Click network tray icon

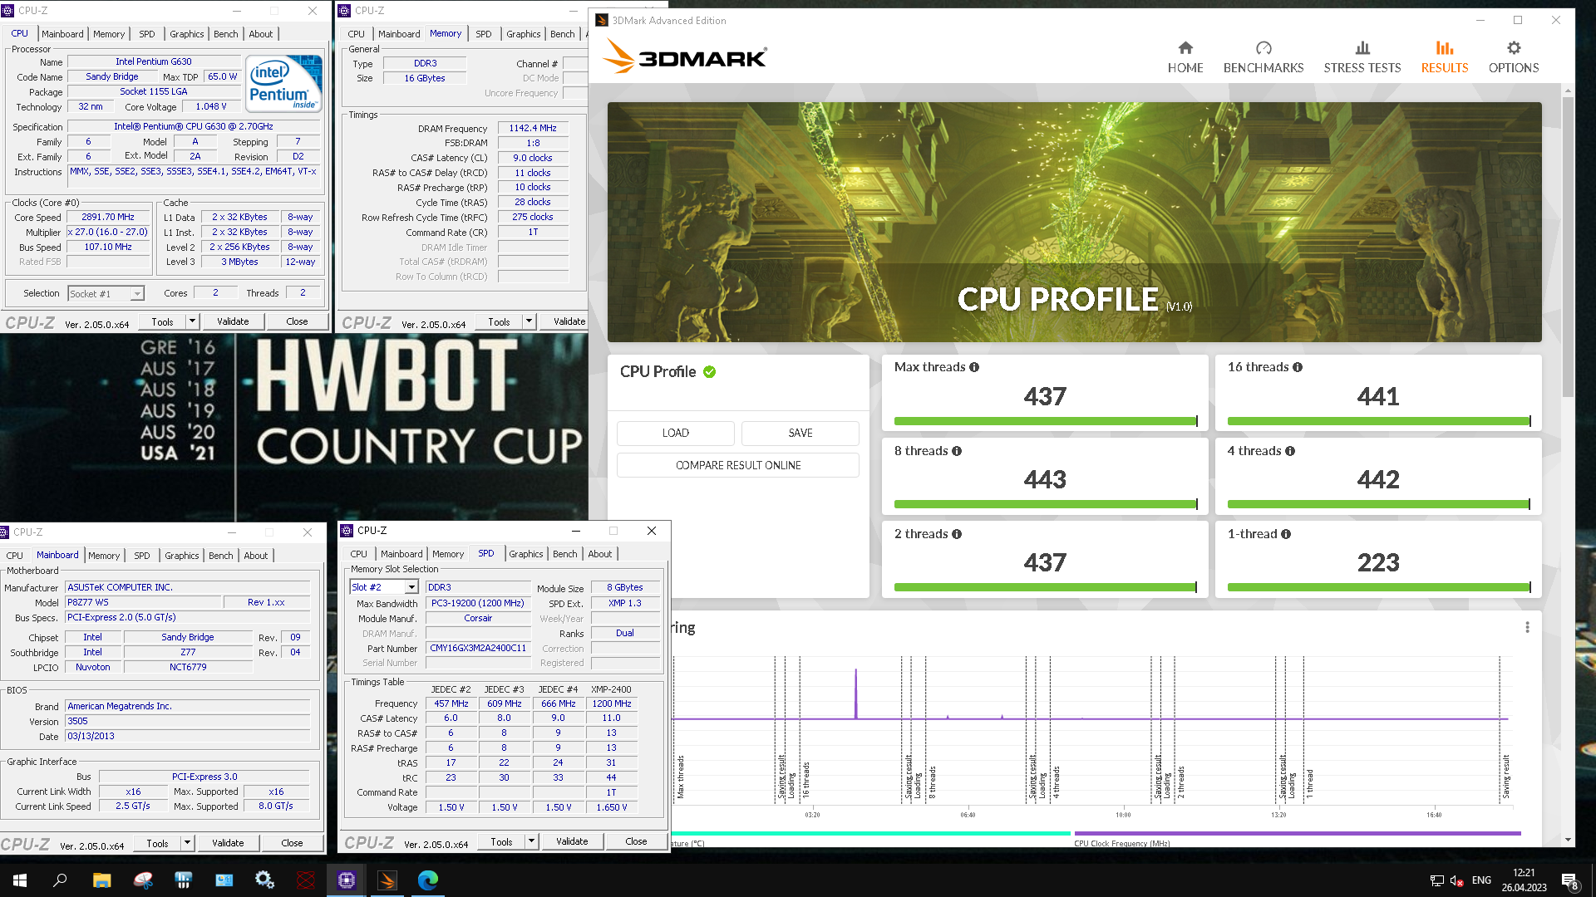click(x=1436, y=881)
